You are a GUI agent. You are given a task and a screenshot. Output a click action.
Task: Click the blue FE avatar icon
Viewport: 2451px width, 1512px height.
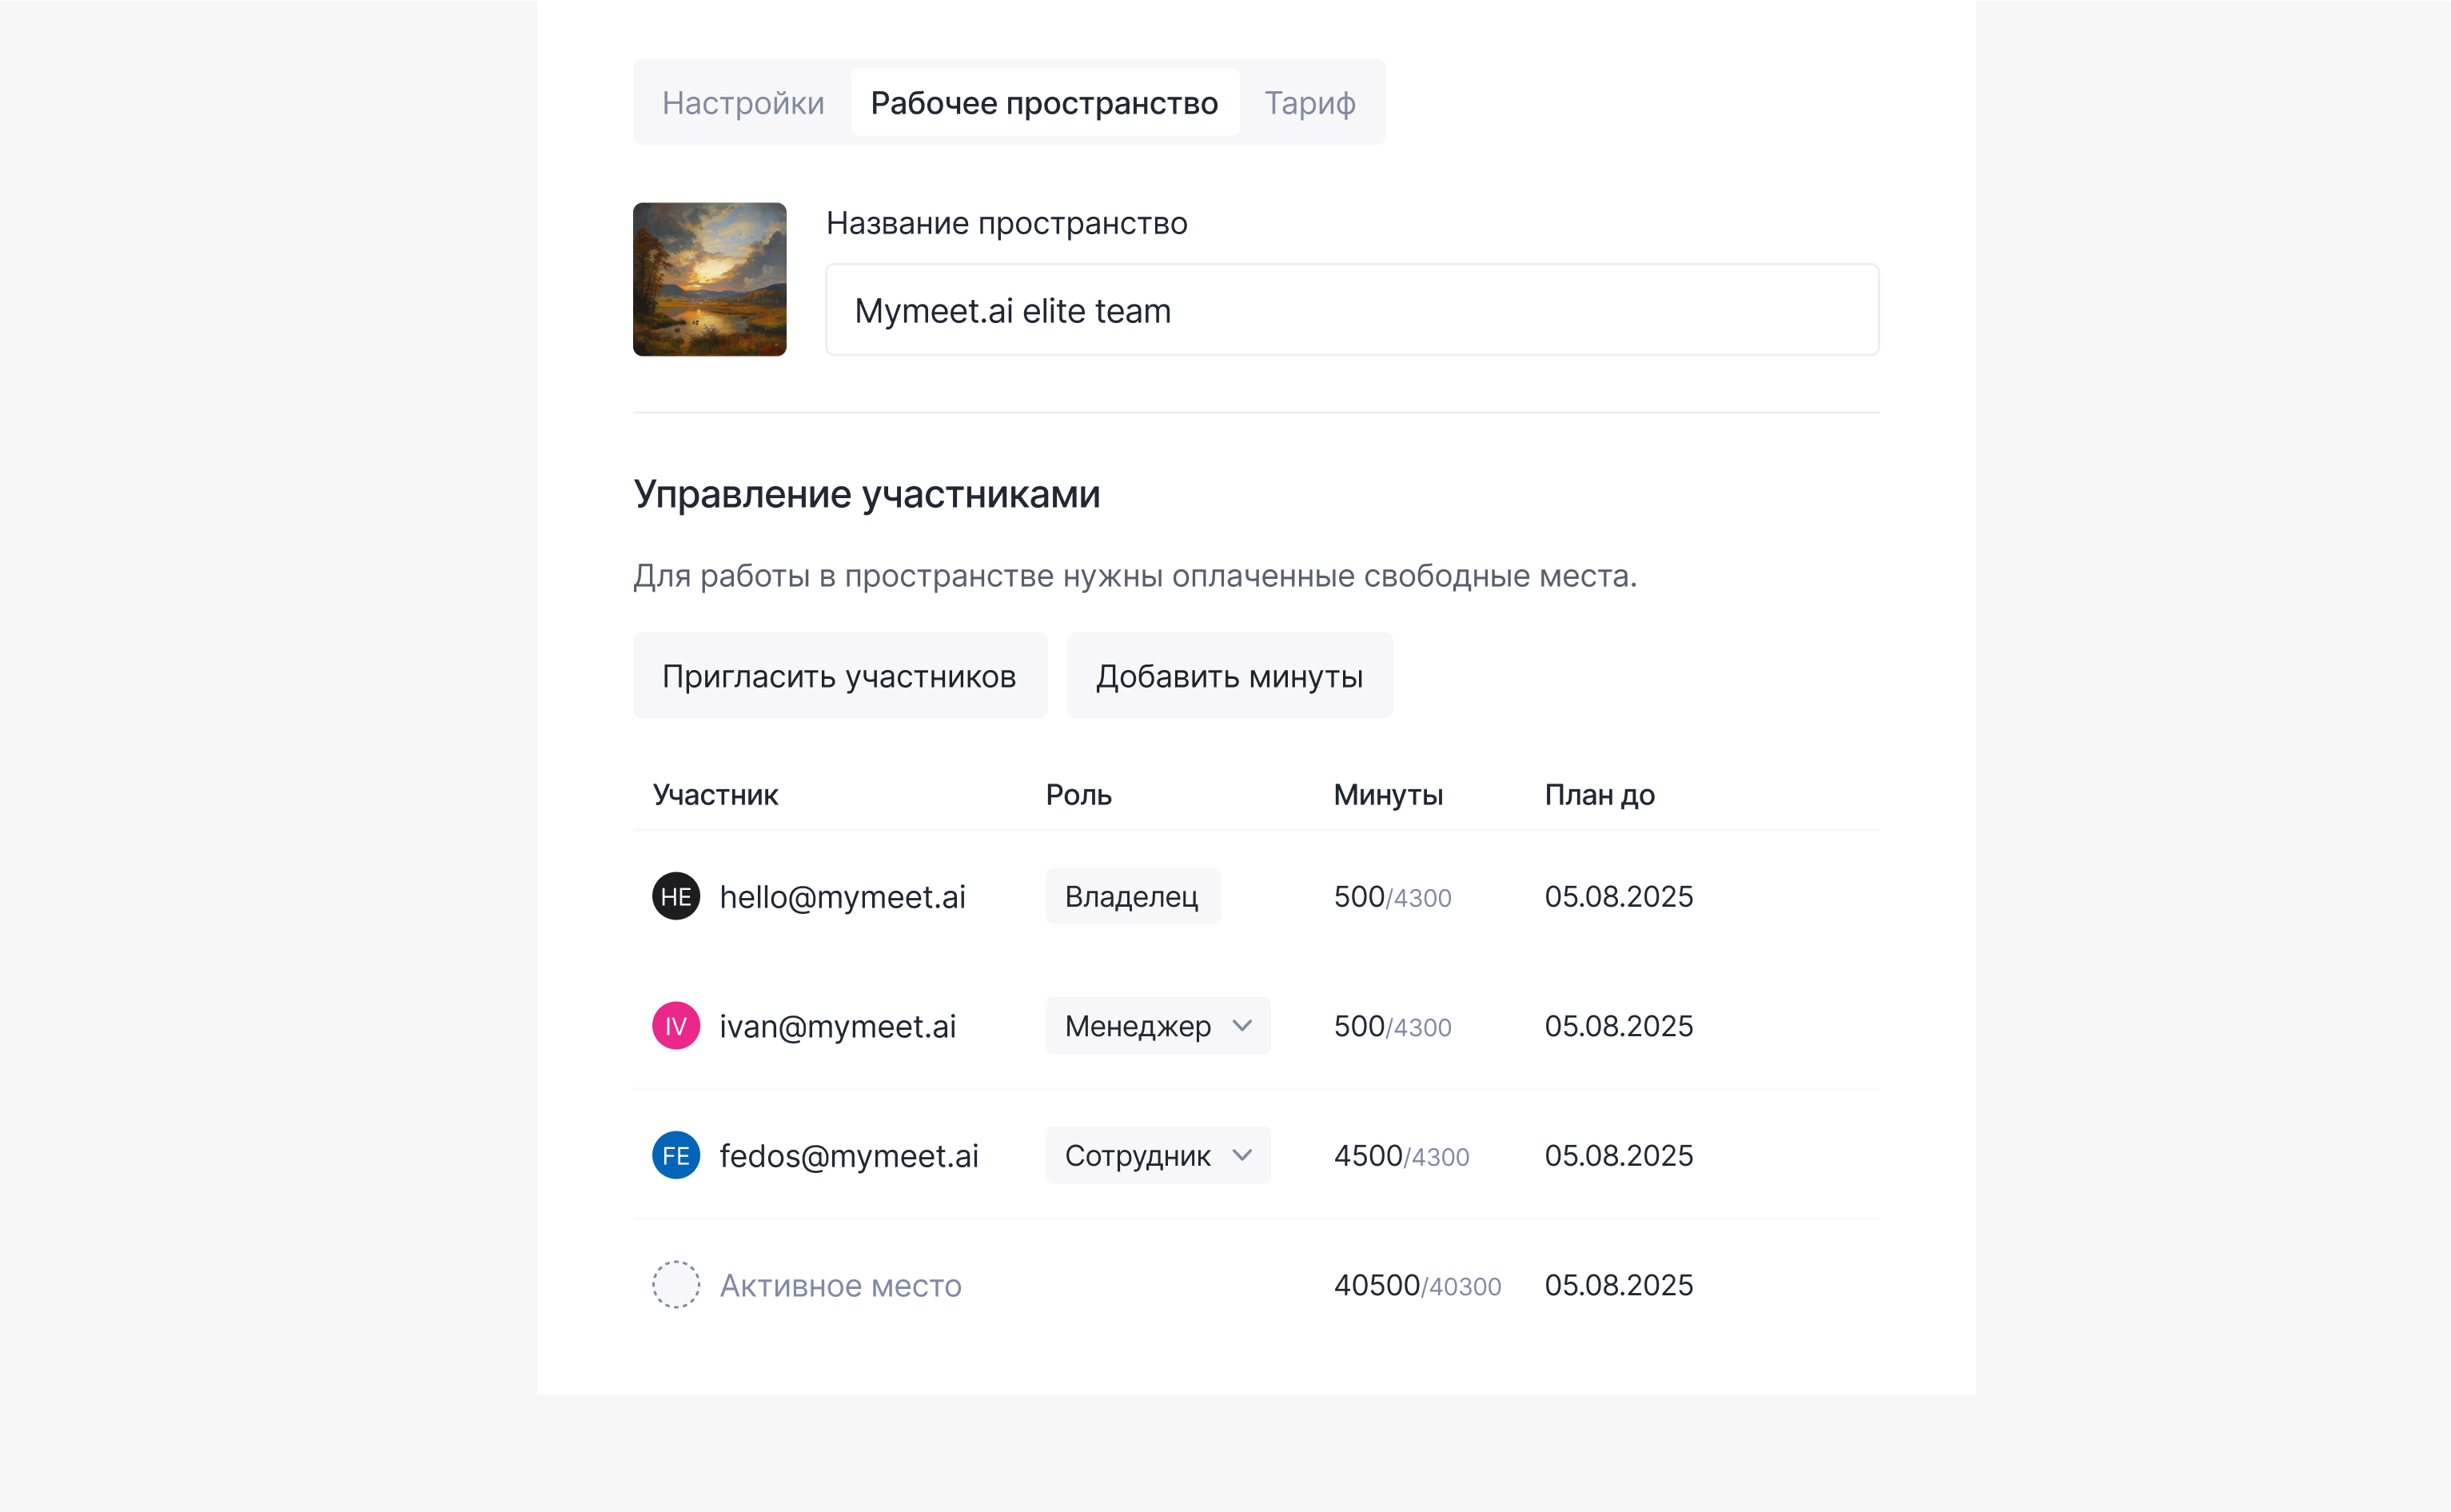click(676, 1155)
